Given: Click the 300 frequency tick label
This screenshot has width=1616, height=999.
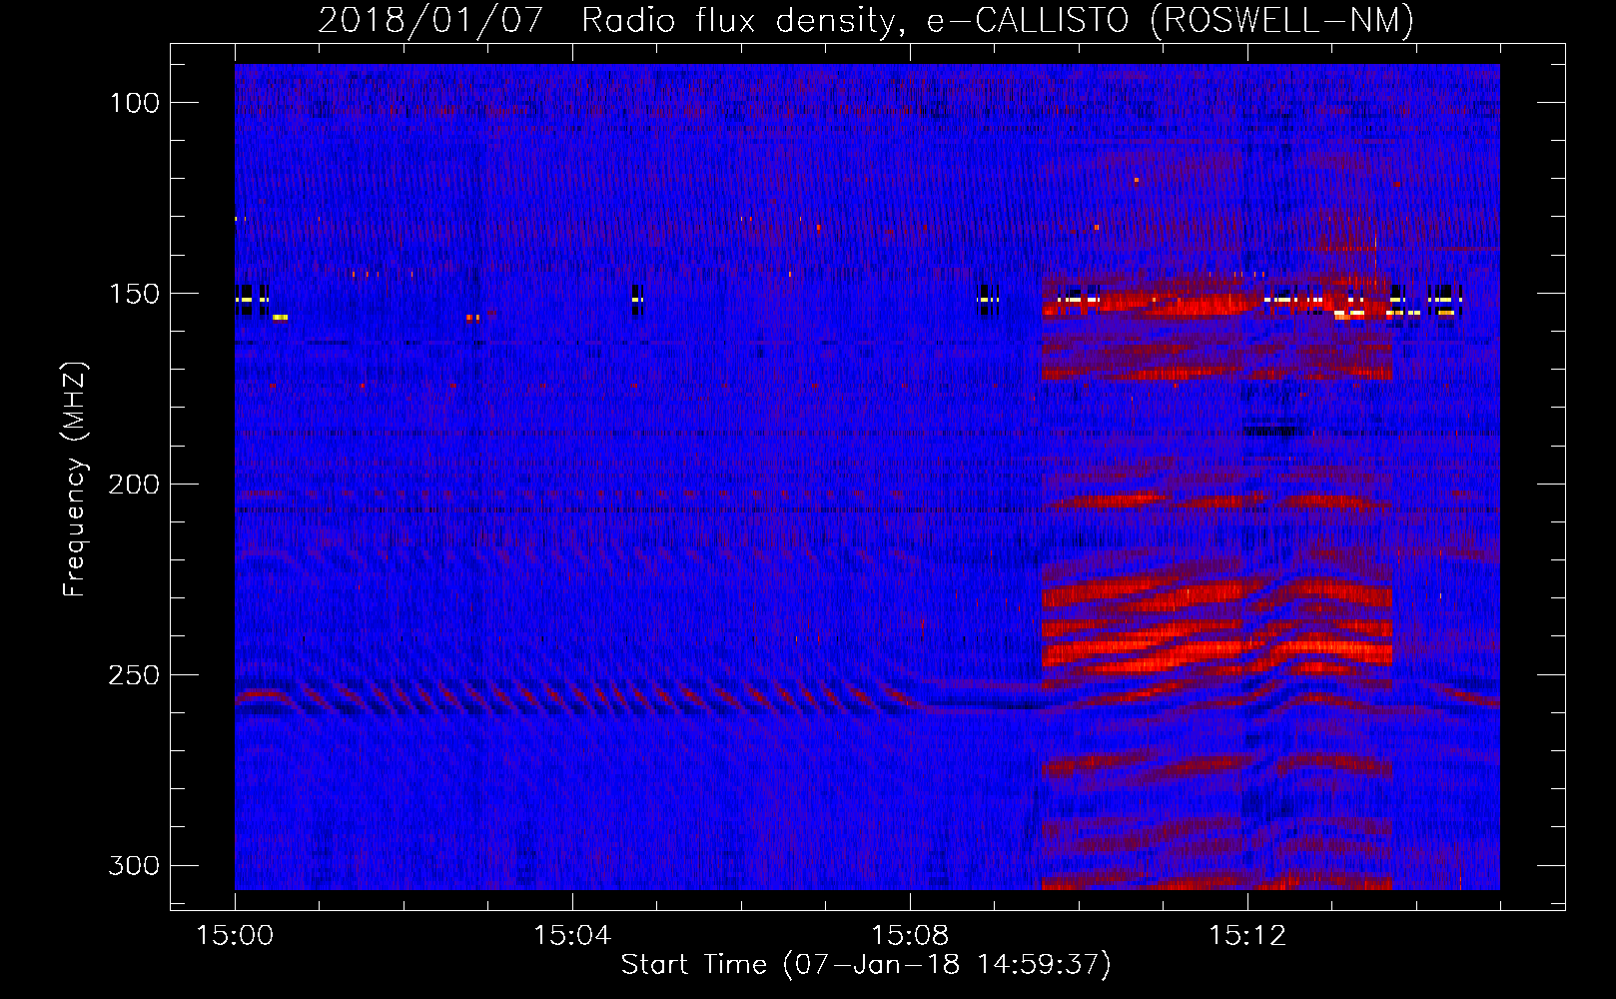Looking at the screenshot, I should click(134, 866).
